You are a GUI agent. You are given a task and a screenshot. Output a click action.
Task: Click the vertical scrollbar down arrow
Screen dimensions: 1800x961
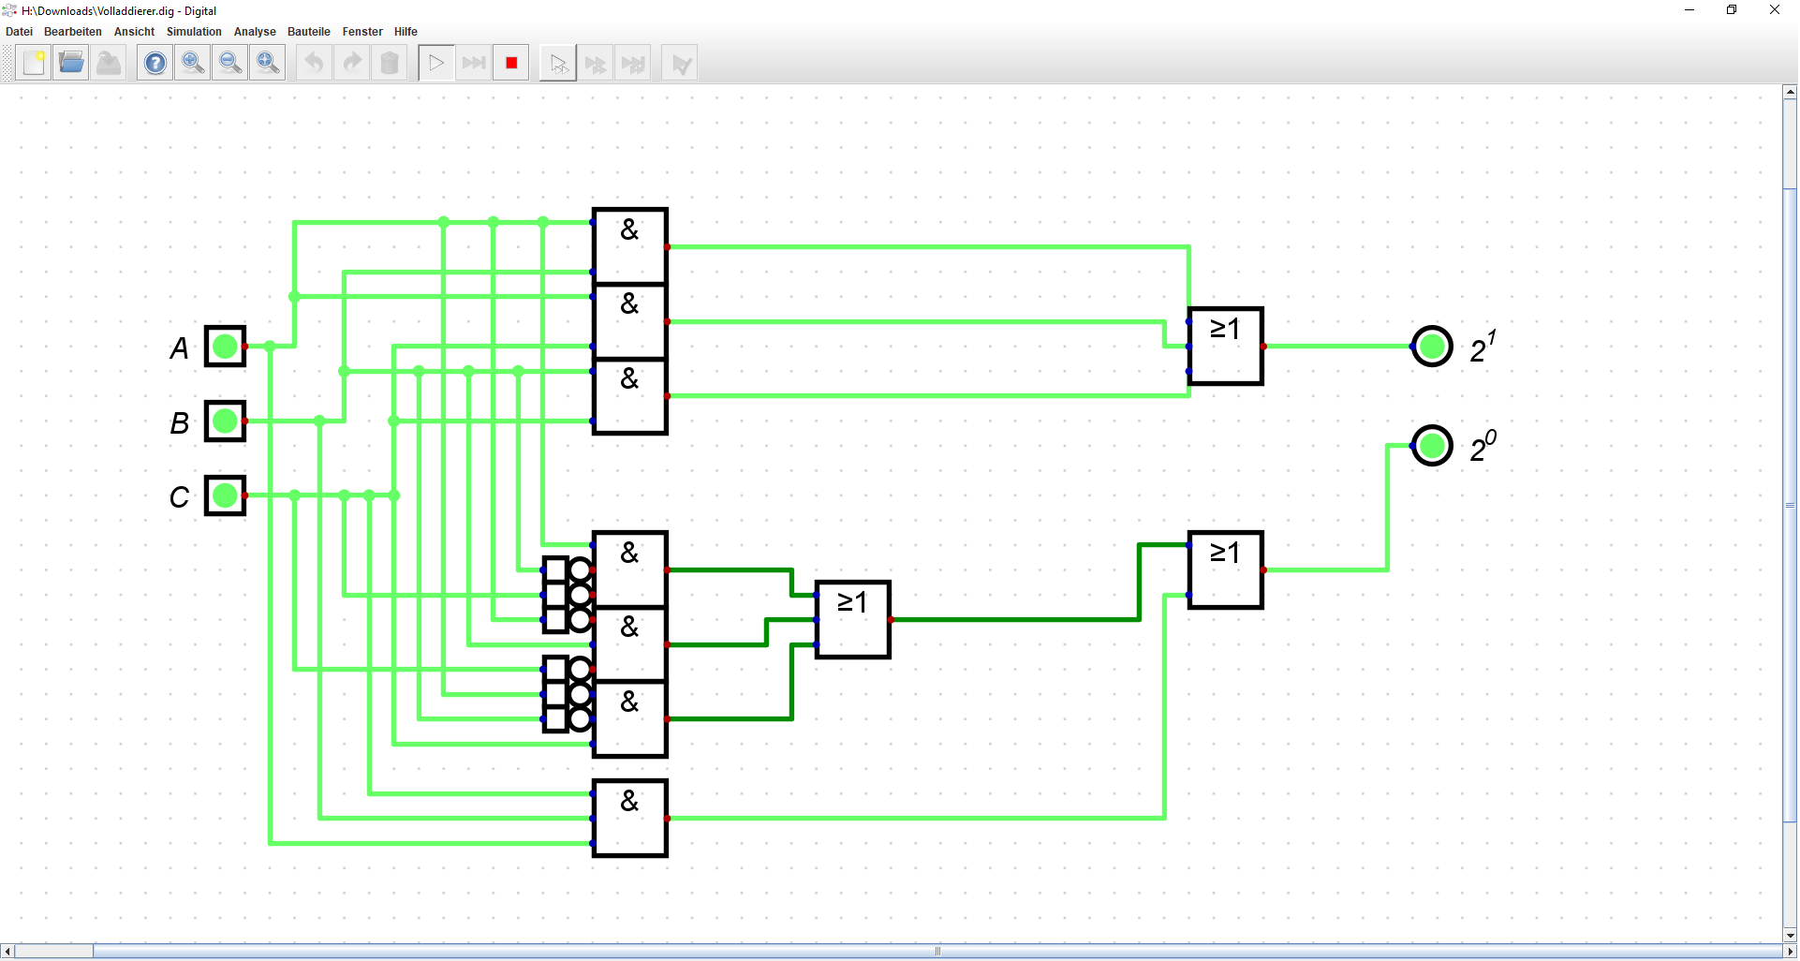click(x=1790, y=935)
